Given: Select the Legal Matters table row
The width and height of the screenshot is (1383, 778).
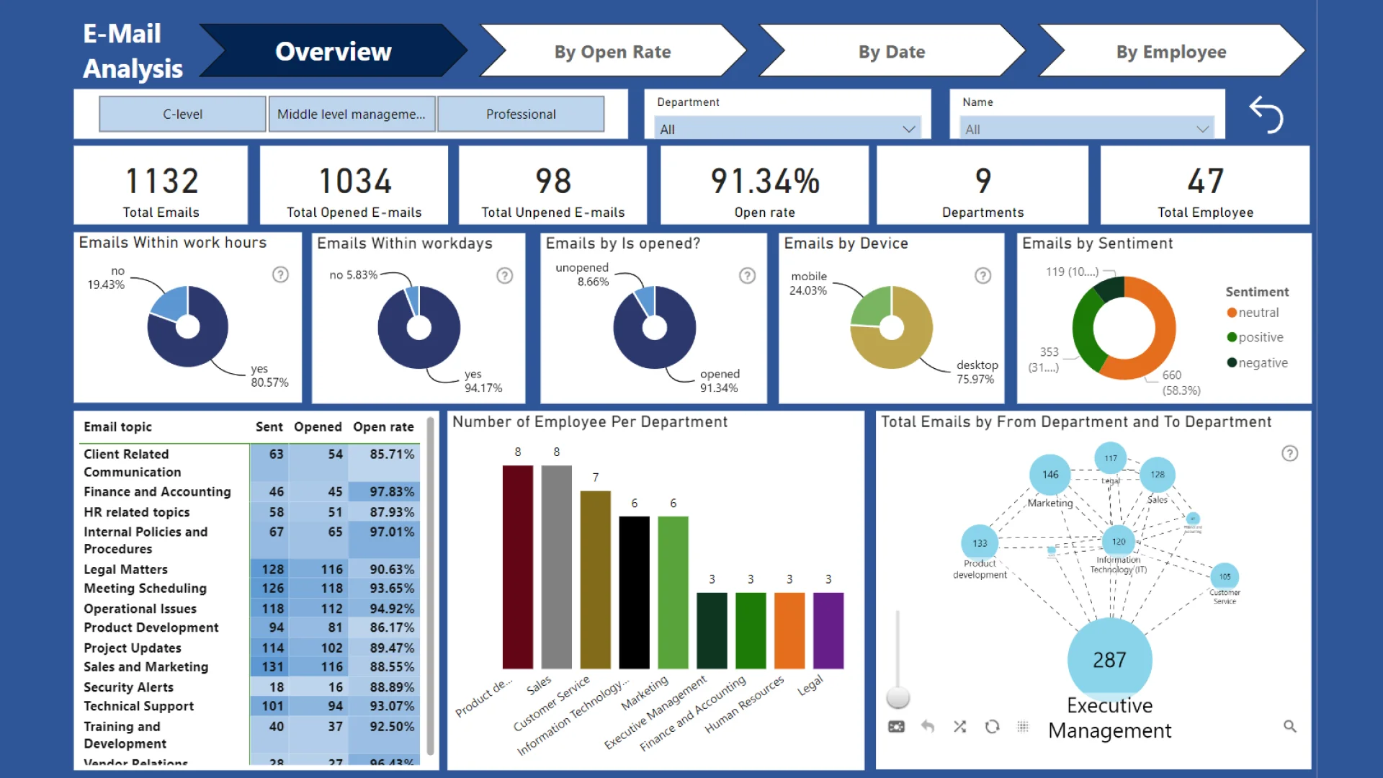Looking at the screenshot, I should coord(249,569).
